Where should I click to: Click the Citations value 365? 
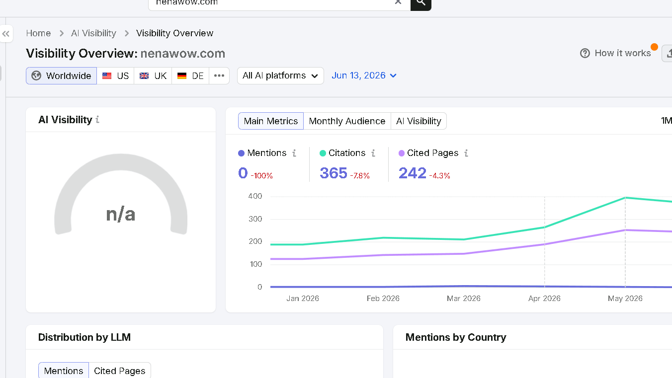pyautogui.click(x=334, y=173)
